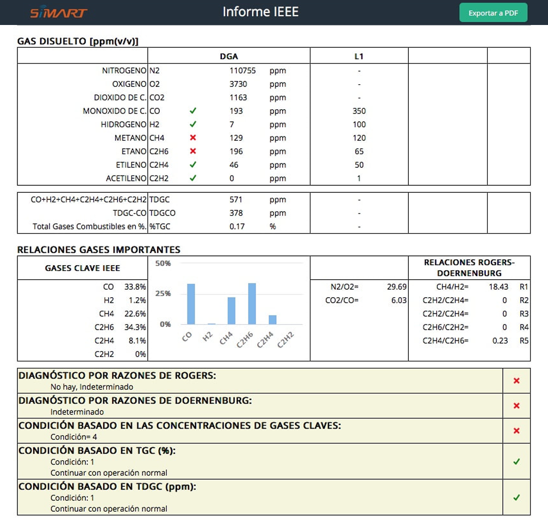Screen dimensions: 548x521
Task: Click the green check in ACETILENO row
Action: coord(192,178)
